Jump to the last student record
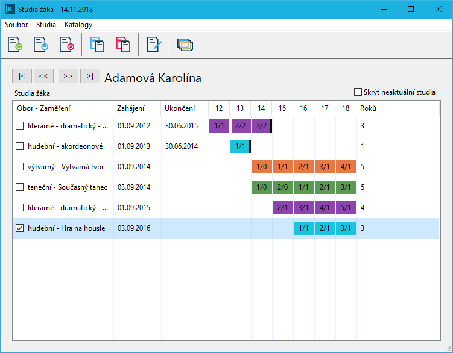 (90, 76)
